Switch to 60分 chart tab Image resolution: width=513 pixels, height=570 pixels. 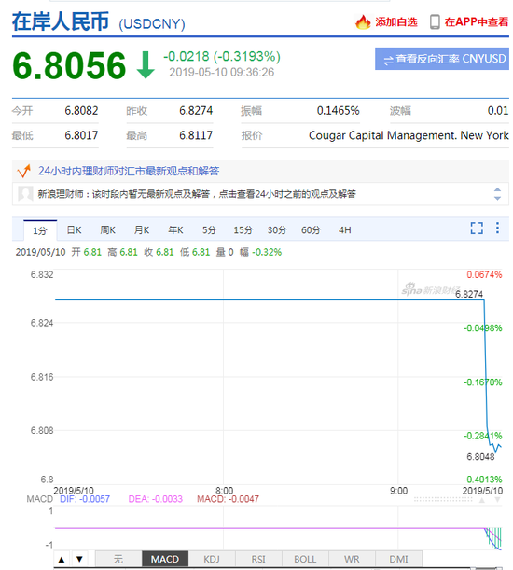[311, 230]
